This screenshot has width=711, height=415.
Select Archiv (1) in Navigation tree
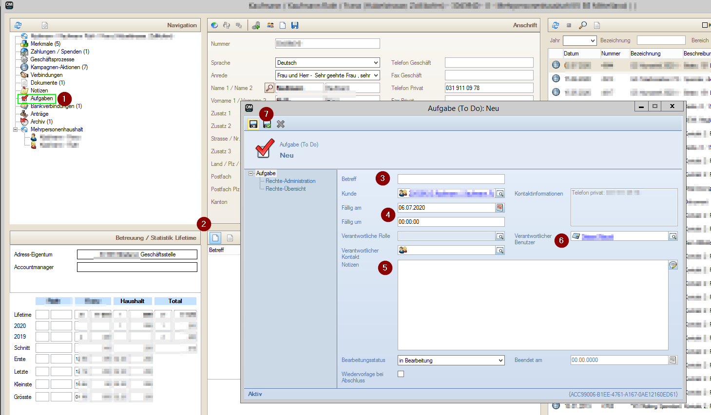pyautogui.click(x=41, y=122)
